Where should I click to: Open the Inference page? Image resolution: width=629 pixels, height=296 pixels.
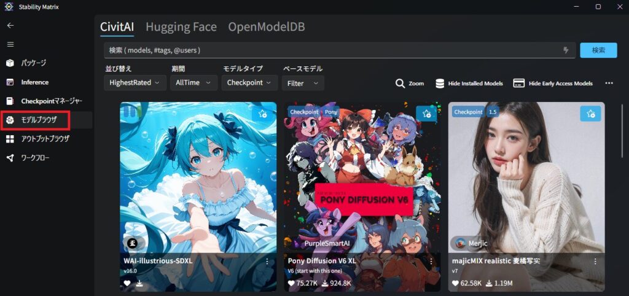point(34,82)
